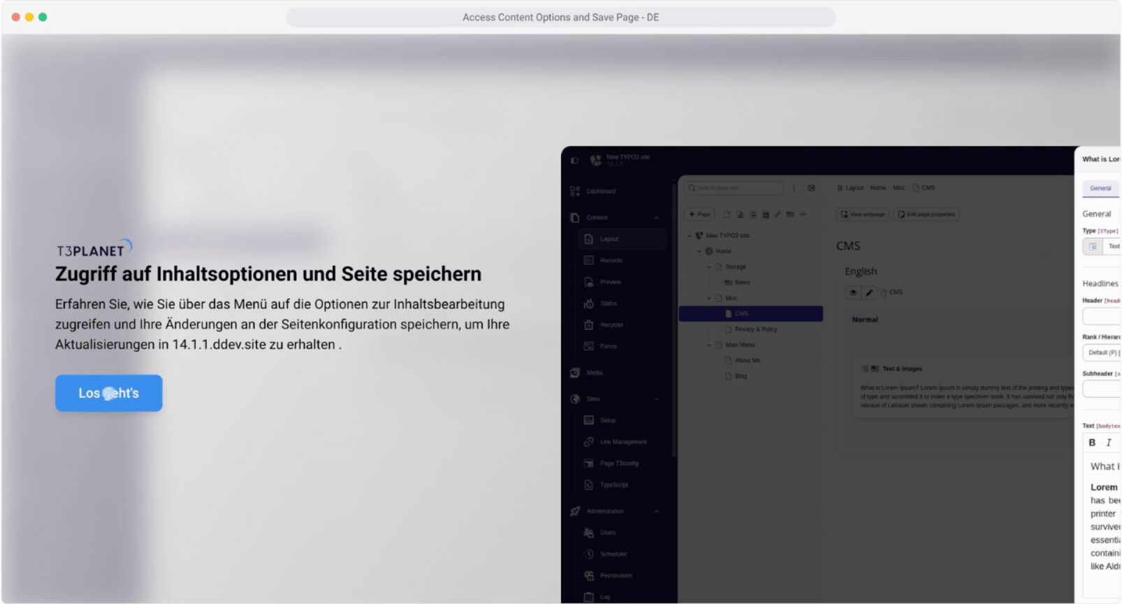The image size is (1122, 604).
Task: Collapse the Main Menu tree node
Action: coord(709,345)
